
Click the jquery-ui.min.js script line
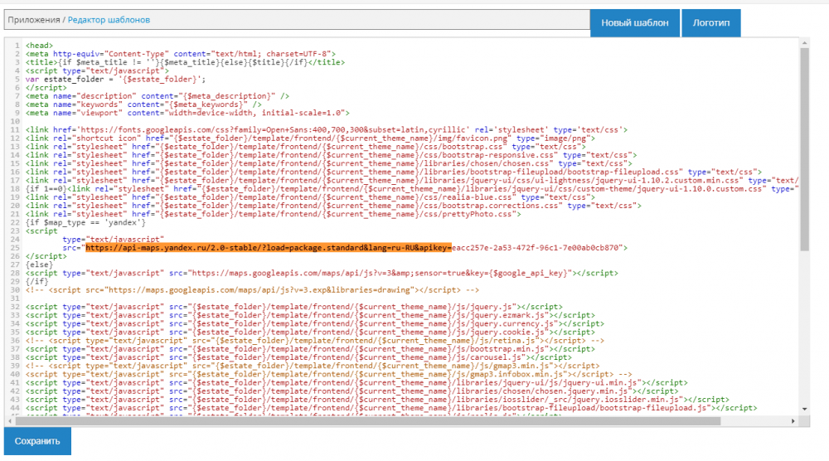(356, 383)
